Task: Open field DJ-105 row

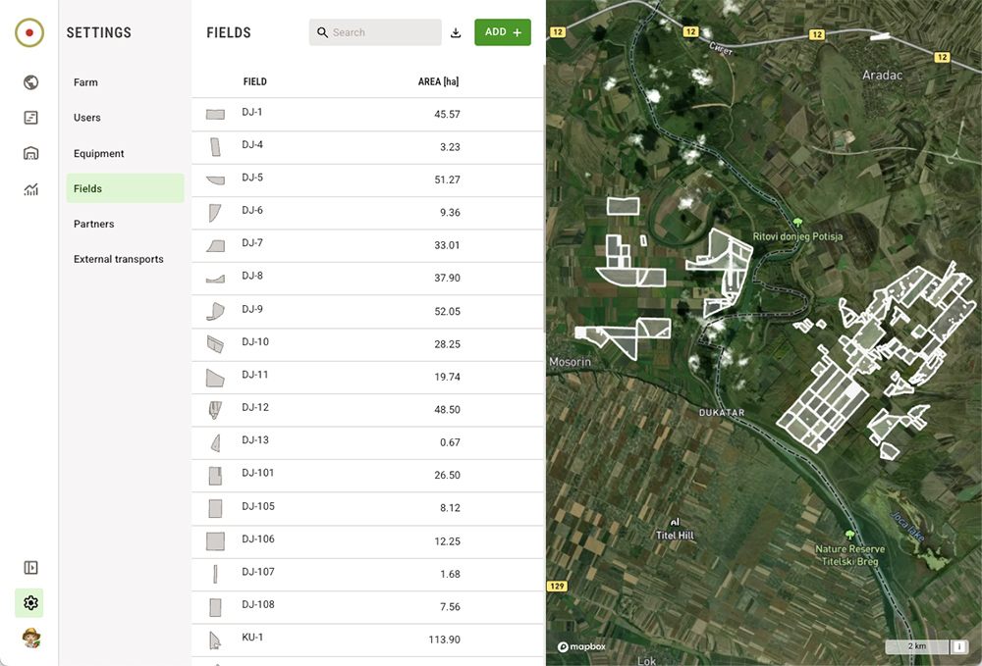Action: pyautogui.click(x=367, y=508)
